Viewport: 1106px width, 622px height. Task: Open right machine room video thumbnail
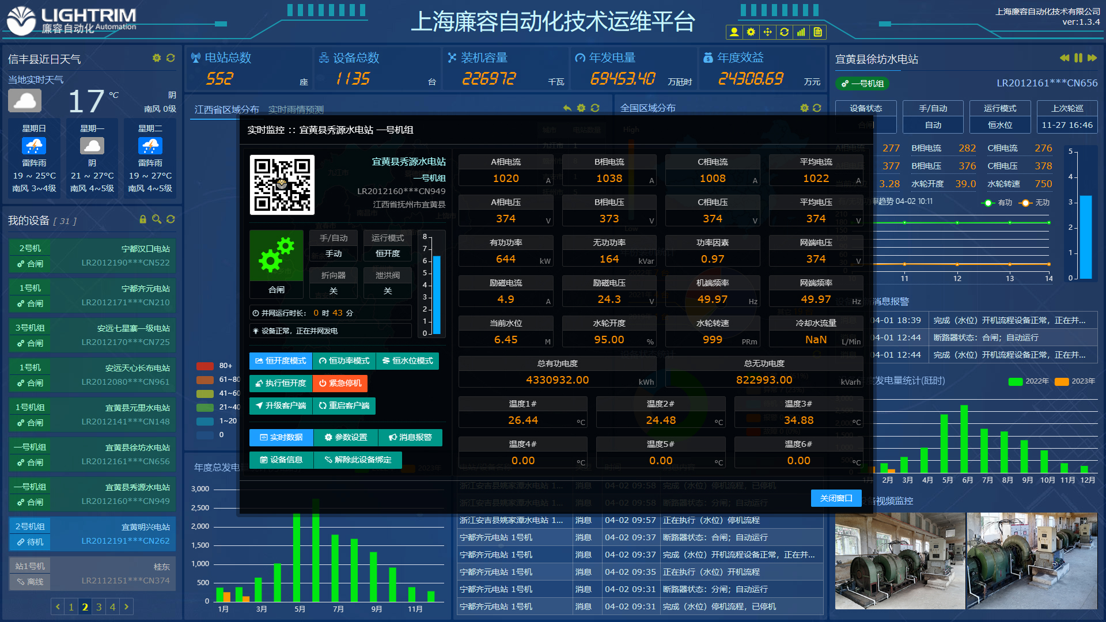click(x=1031, y=561)
